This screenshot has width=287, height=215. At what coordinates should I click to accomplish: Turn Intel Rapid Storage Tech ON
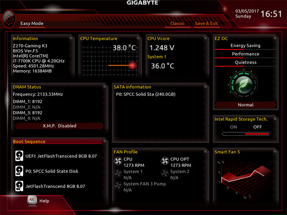click(233, 127)
